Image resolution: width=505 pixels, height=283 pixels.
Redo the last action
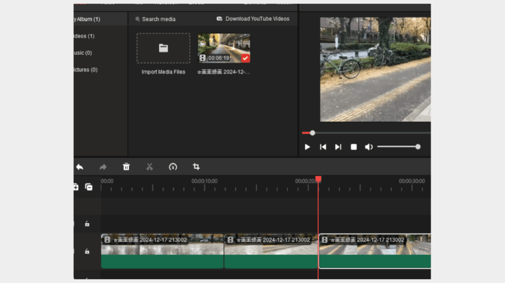[103, 167]
